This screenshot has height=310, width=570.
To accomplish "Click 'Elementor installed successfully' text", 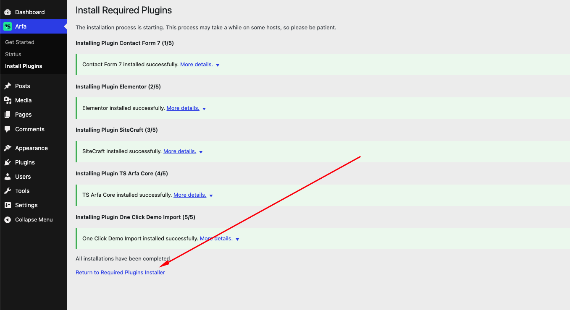I will tap(123, 108).
